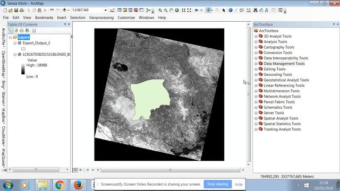Viewport: 340px width, 191px height.
Task: Expand Data Management Tools toolbox
Action: tap(256, 64)
